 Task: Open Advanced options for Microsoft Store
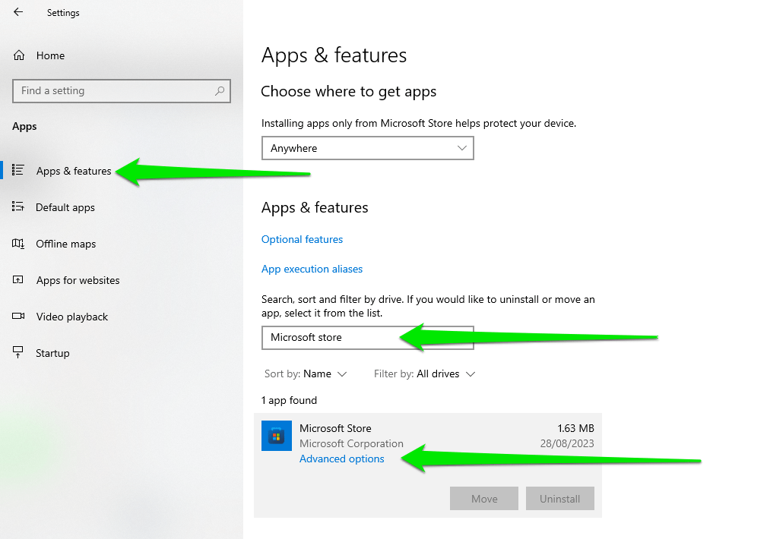342,459
